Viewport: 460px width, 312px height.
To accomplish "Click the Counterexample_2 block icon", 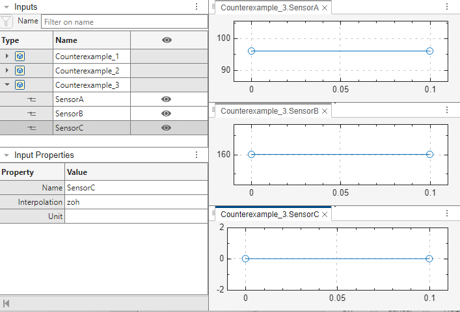I will point(20,71).
